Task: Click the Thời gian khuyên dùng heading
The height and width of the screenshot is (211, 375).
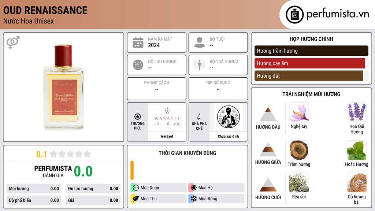Action: click(187, 153)
